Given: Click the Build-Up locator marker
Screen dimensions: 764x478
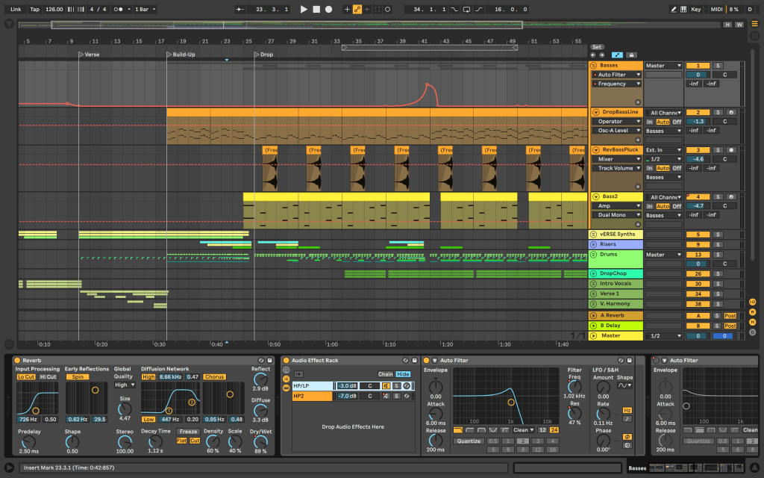Looking at the screenshot, I should coord(169,55).
